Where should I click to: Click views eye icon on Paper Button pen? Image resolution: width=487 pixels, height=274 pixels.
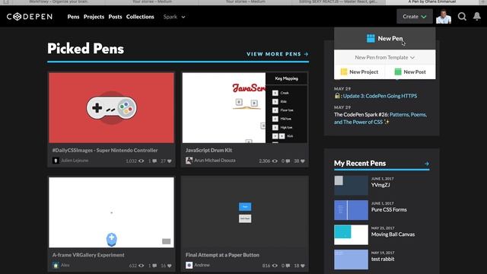(275, 266)
